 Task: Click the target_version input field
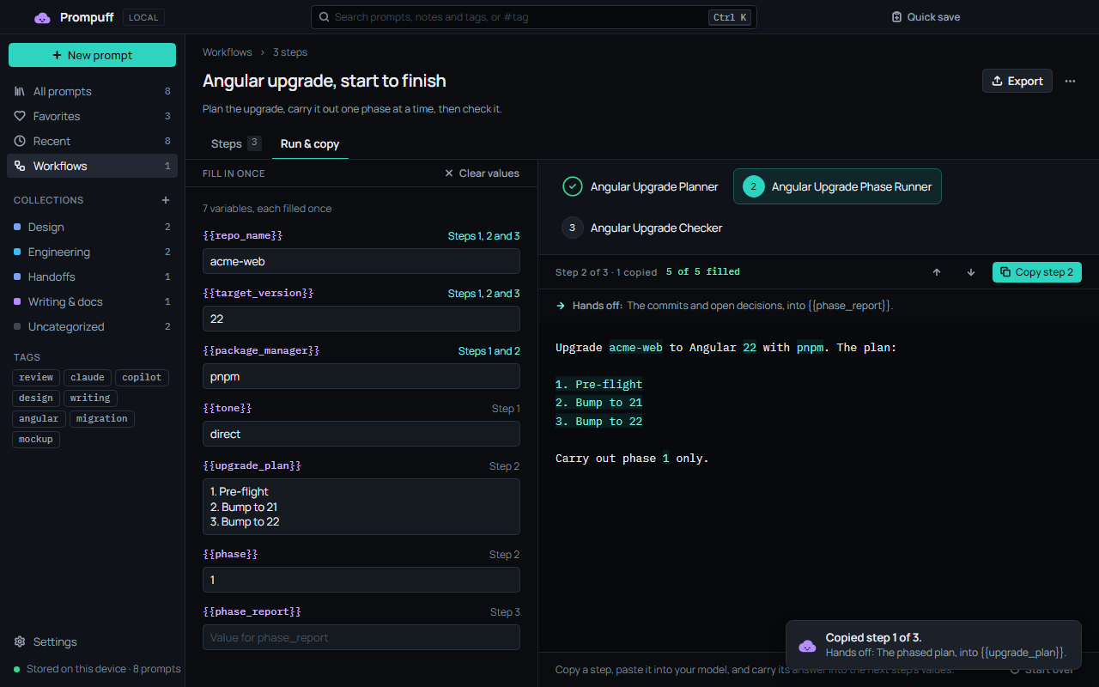coord(361,319)
